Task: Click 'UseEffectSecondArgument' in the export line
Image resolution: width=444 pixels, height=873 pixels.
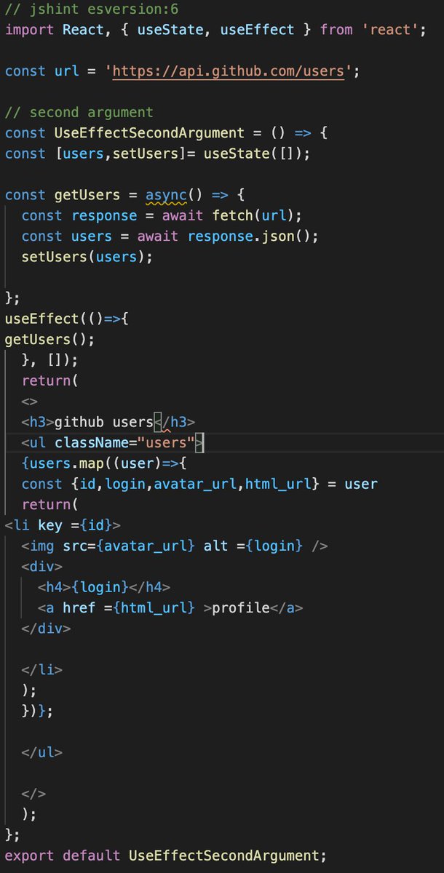Action: 223,856
